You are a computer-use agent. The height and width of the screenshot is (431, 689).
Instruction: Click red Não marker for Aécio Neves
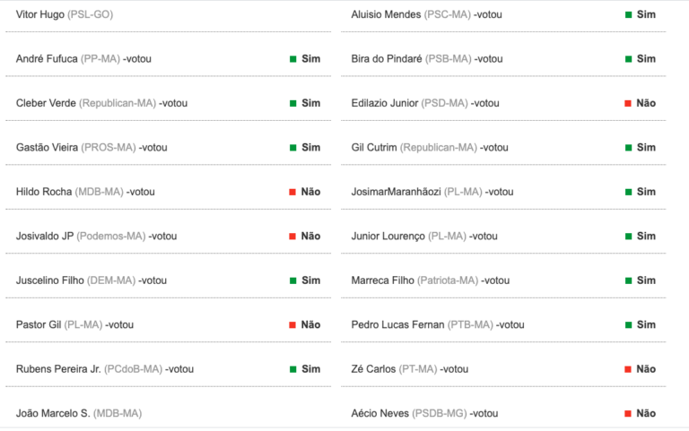click(627, 413)
